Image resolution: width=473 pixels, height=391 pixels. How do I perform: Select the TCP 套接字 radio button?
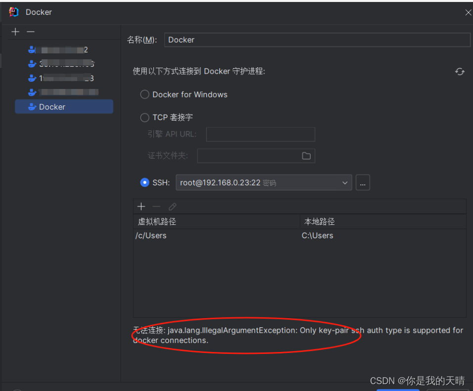point(145,117)
